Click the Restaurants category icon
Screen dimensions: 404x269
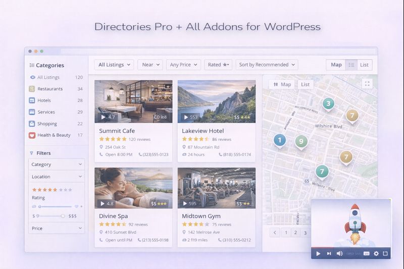click(x=32, y=89)
